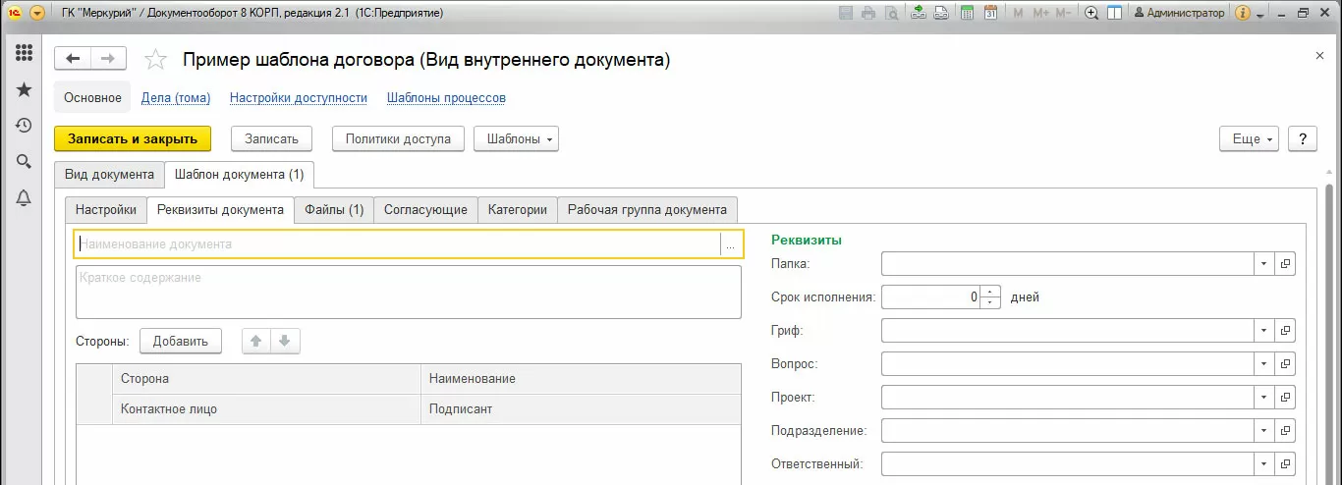The image size is (1342, 485).
Task: Open the calendar icon in title bar
Action: pyautogui.click(x=990, y=13)
